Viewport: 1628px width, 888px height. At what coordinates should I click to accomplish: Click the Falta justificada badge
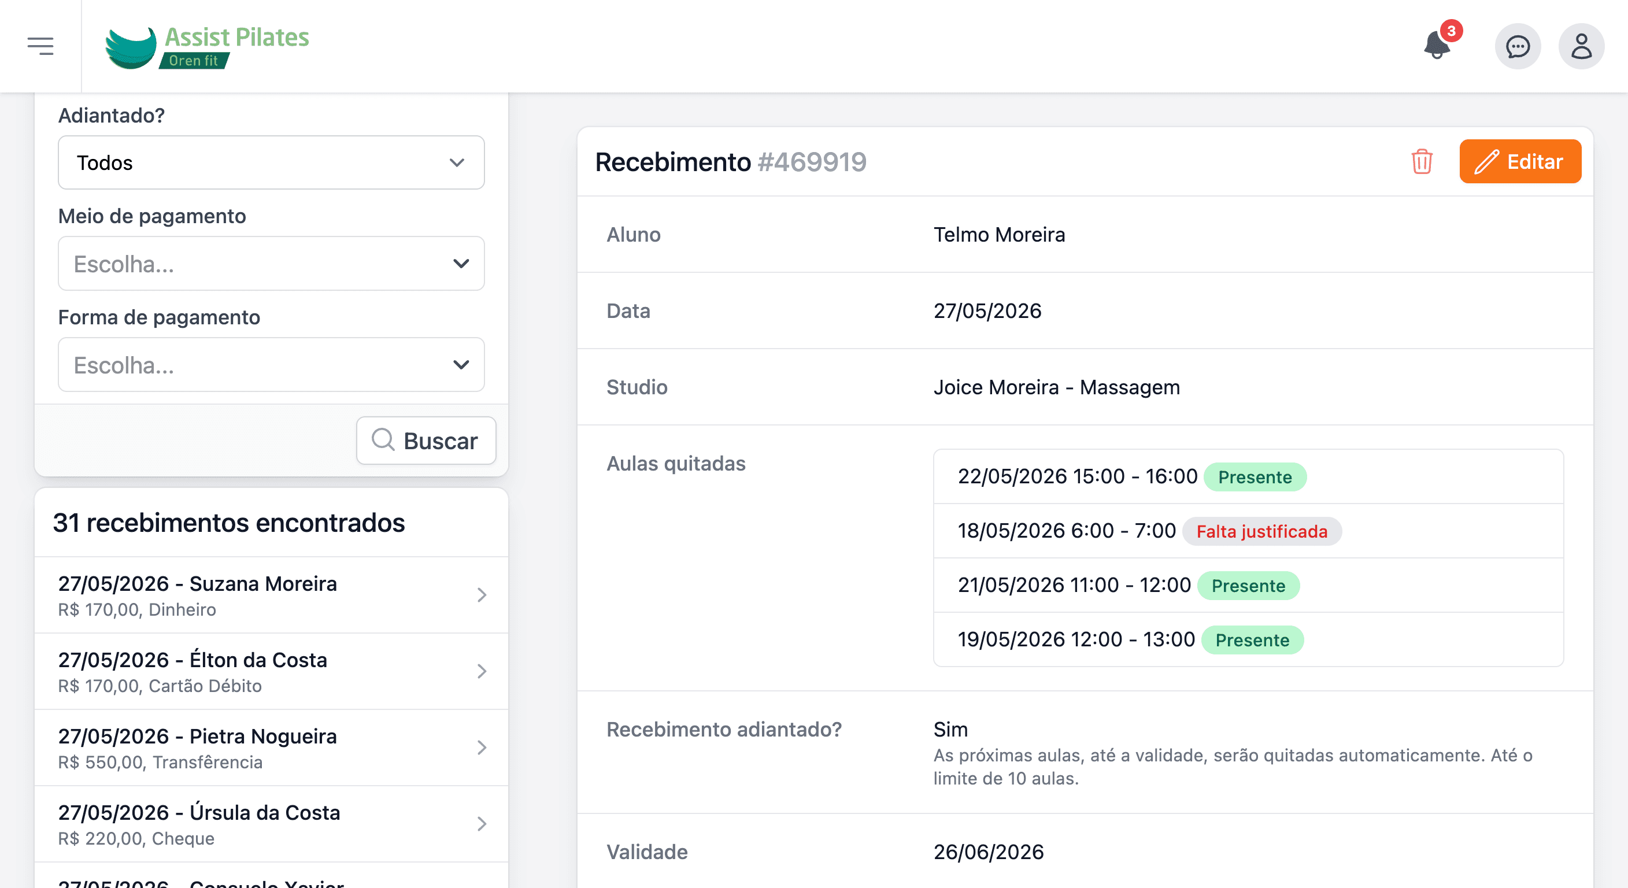click(x=1261, y=531)
